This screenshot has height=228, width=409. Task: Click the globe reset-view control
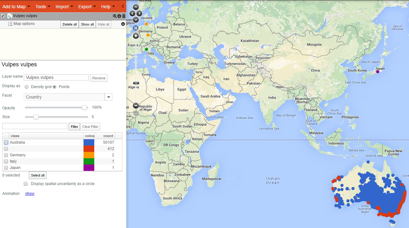point(136,28)
